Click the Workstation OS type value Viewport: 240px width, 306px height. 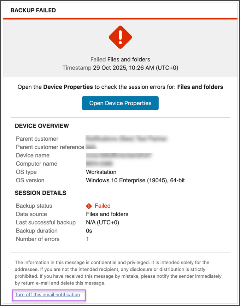coord(101,172)
